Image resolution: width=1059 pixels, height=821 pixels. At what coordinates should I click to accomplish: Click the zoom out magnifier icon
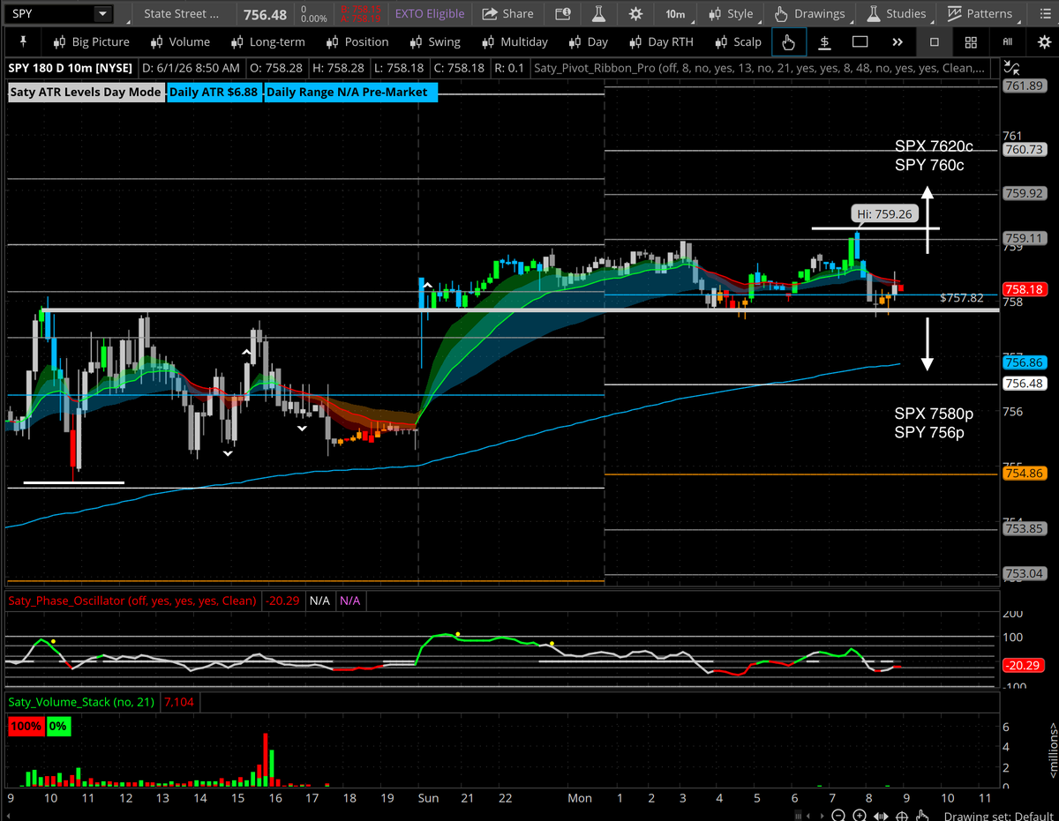click(x=838, y=815)
